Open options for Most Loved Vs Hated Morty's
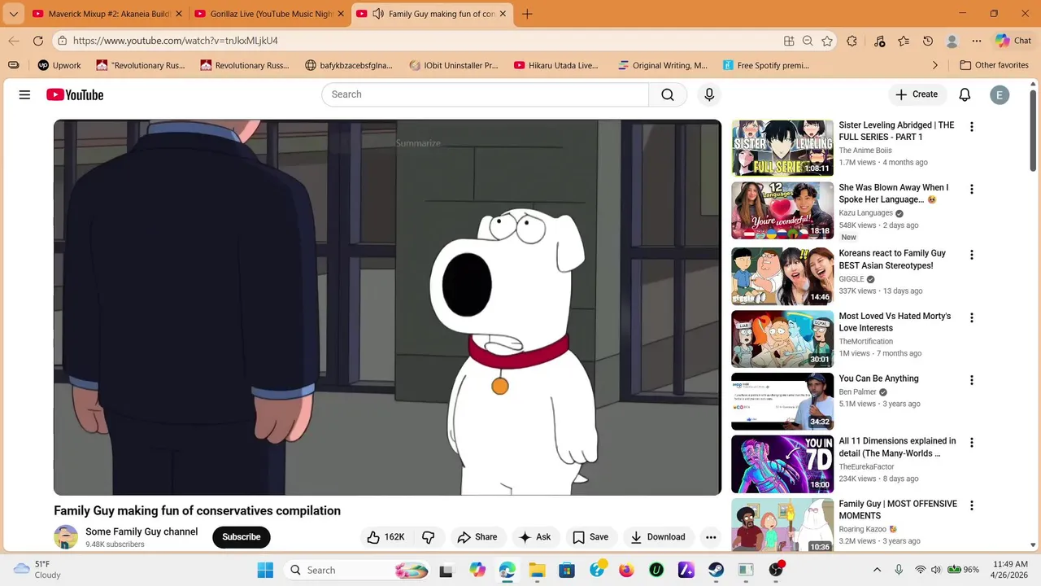Viewport: 1041px width, 586px height. click(x=971, y=317)
